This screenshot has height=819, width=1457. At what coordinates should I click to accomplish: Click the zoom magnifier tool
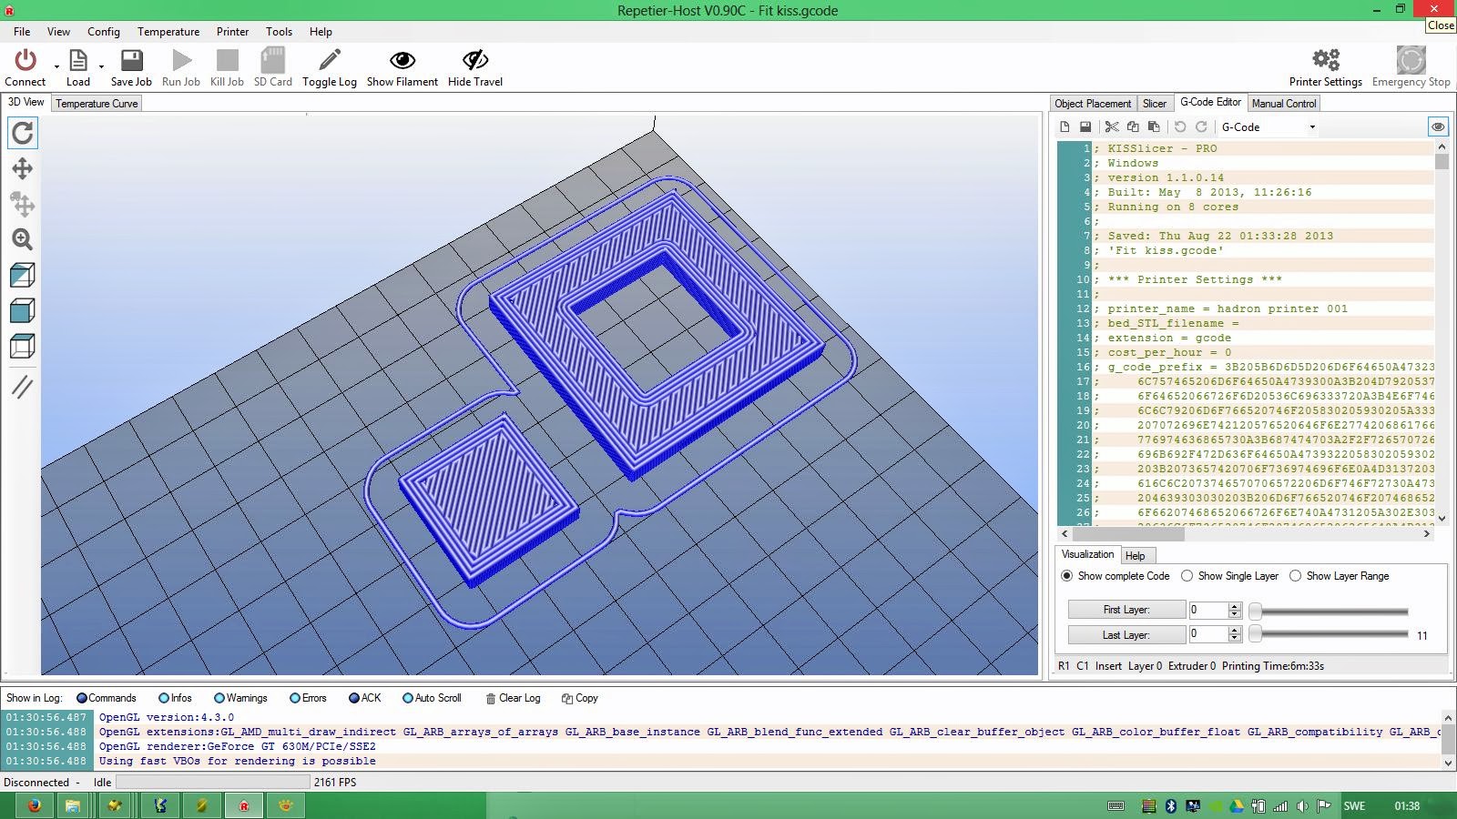[23, 239]
